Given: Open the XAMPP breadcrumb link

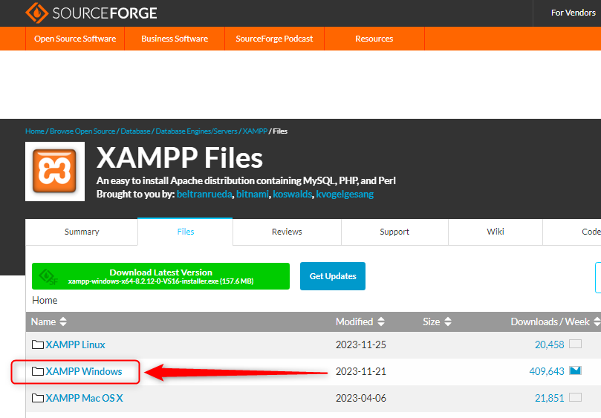Looking at the screenshot, I should [x=255, y=131].
